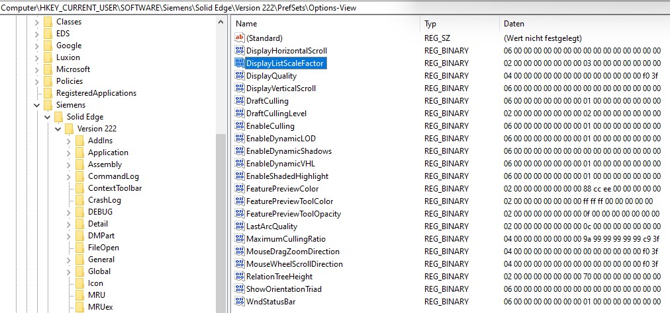Viewport: 670px width, 313px height.
Task: Click the binary icon of FeaturePreviewColor
Action: 239,188
